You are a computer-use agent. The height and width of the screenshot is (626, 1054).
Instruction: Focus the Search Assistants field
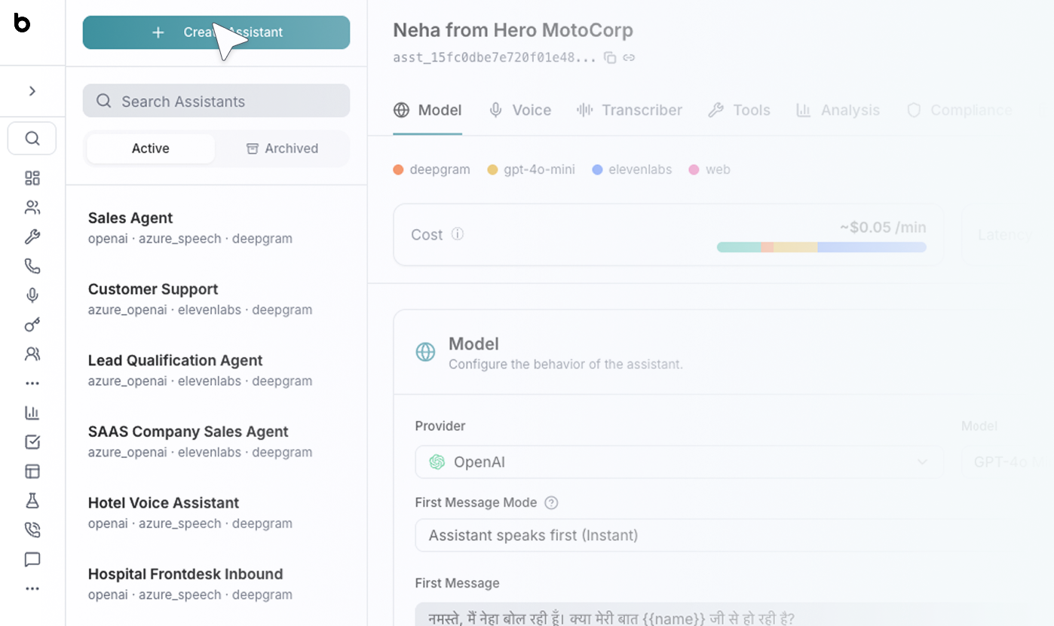(216, 101)
